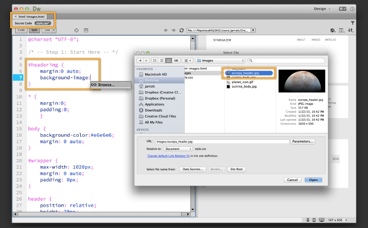The image size is (368, 228).
Task: Select Source Code related file
Action: click(23, 23)
